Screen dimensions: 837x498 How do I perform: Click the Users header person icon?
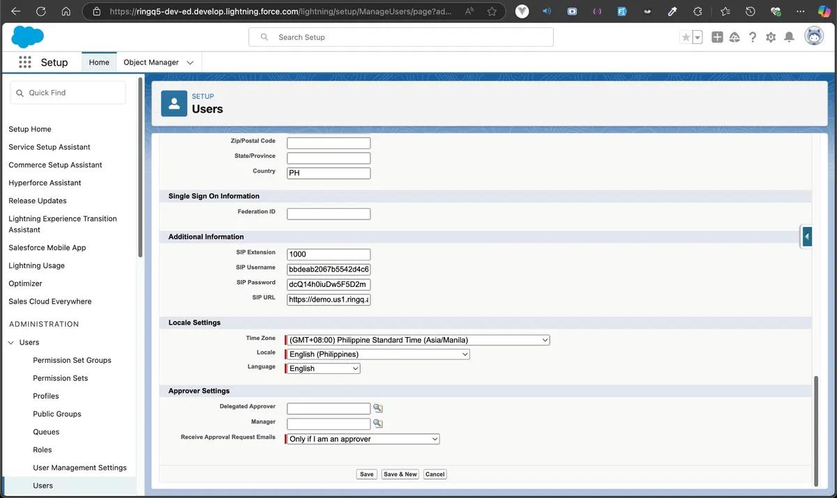(x=174, y=103)
